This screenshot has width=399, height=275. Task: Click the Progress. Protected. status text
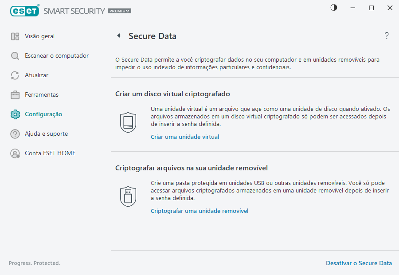click(34, 263)
